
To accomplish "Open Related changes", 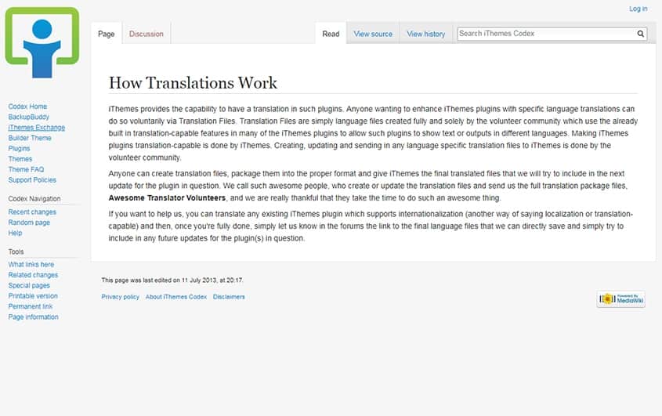I will tap(33, 275).
